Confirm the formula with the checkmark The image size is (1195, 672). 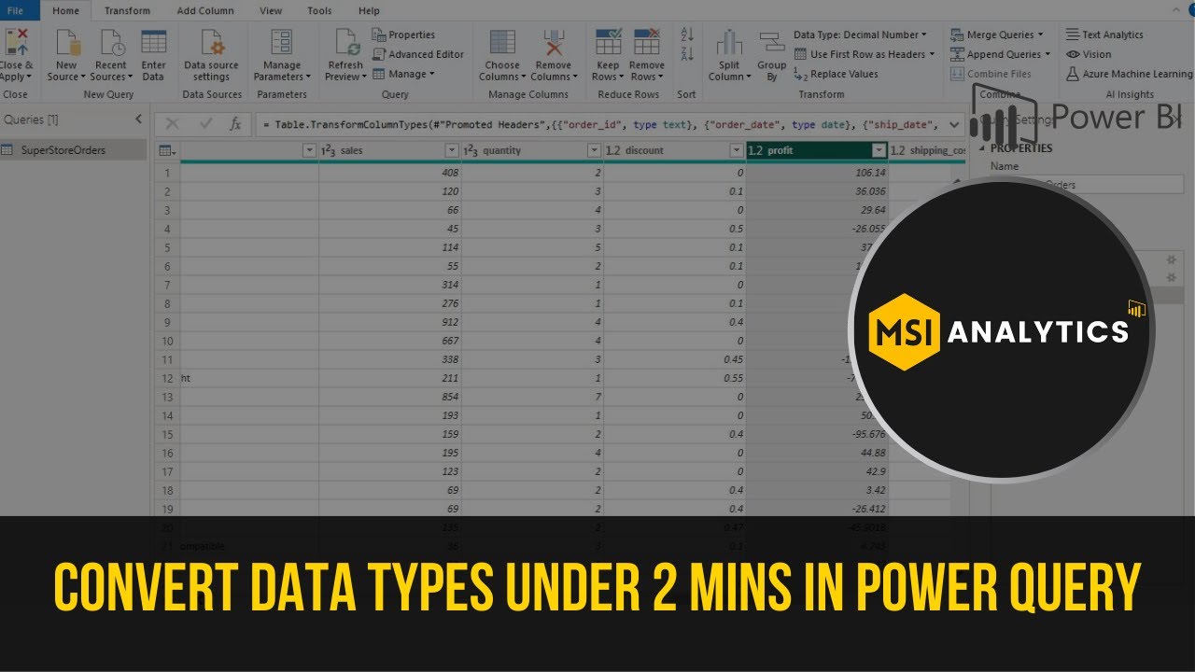205,123
